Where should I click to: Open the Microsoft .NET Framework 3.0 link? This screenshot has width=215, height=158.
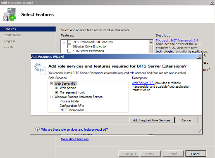[177, 40]
